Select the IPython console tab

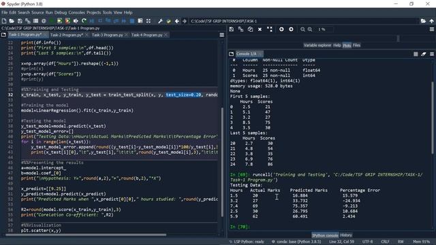325,235
